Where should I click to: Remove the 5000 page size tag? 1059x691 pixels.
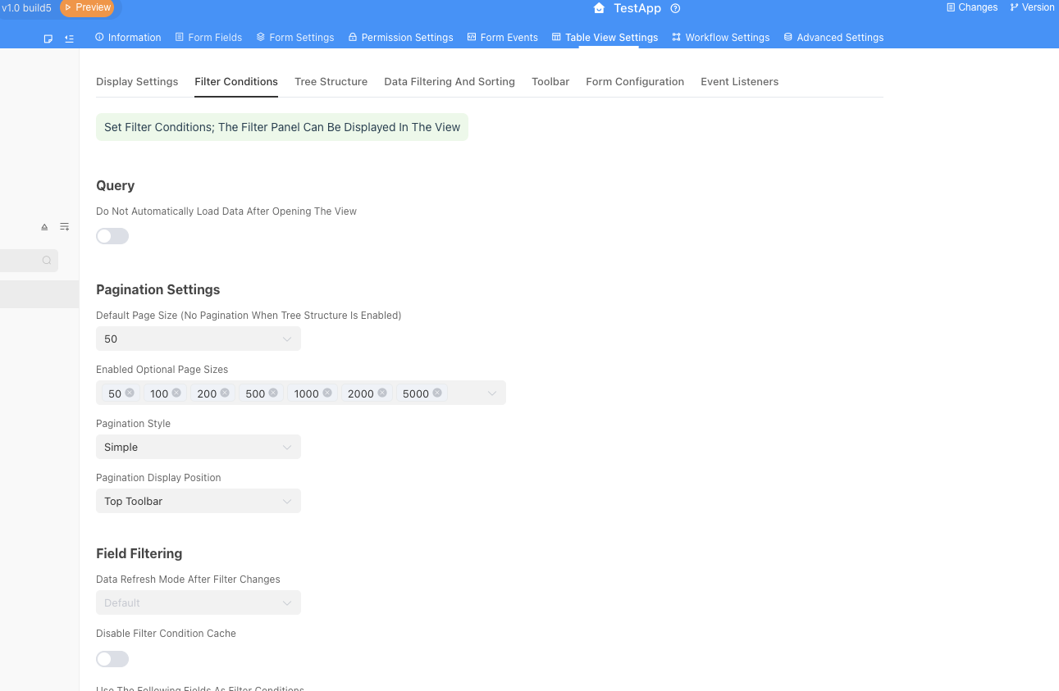point(437,393)
